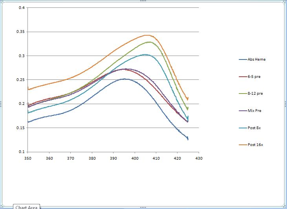Viewport: 287px width, 209px height.
Task: Click the 6-5 pre legend label
Action: click(x=254, y=77)
